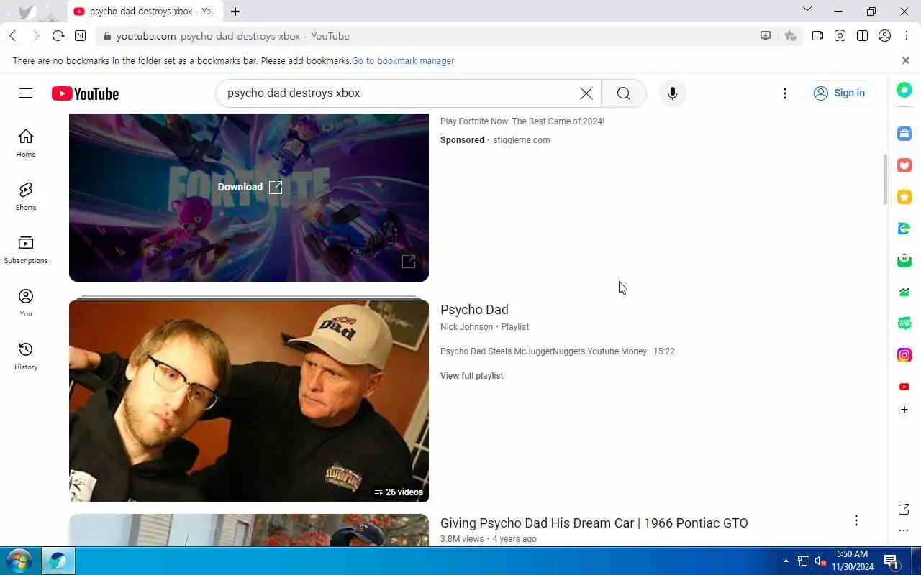The height and width of the screenshot is (575, 921).
Task: Click View full playlist
Action: (x=472, y=376)
